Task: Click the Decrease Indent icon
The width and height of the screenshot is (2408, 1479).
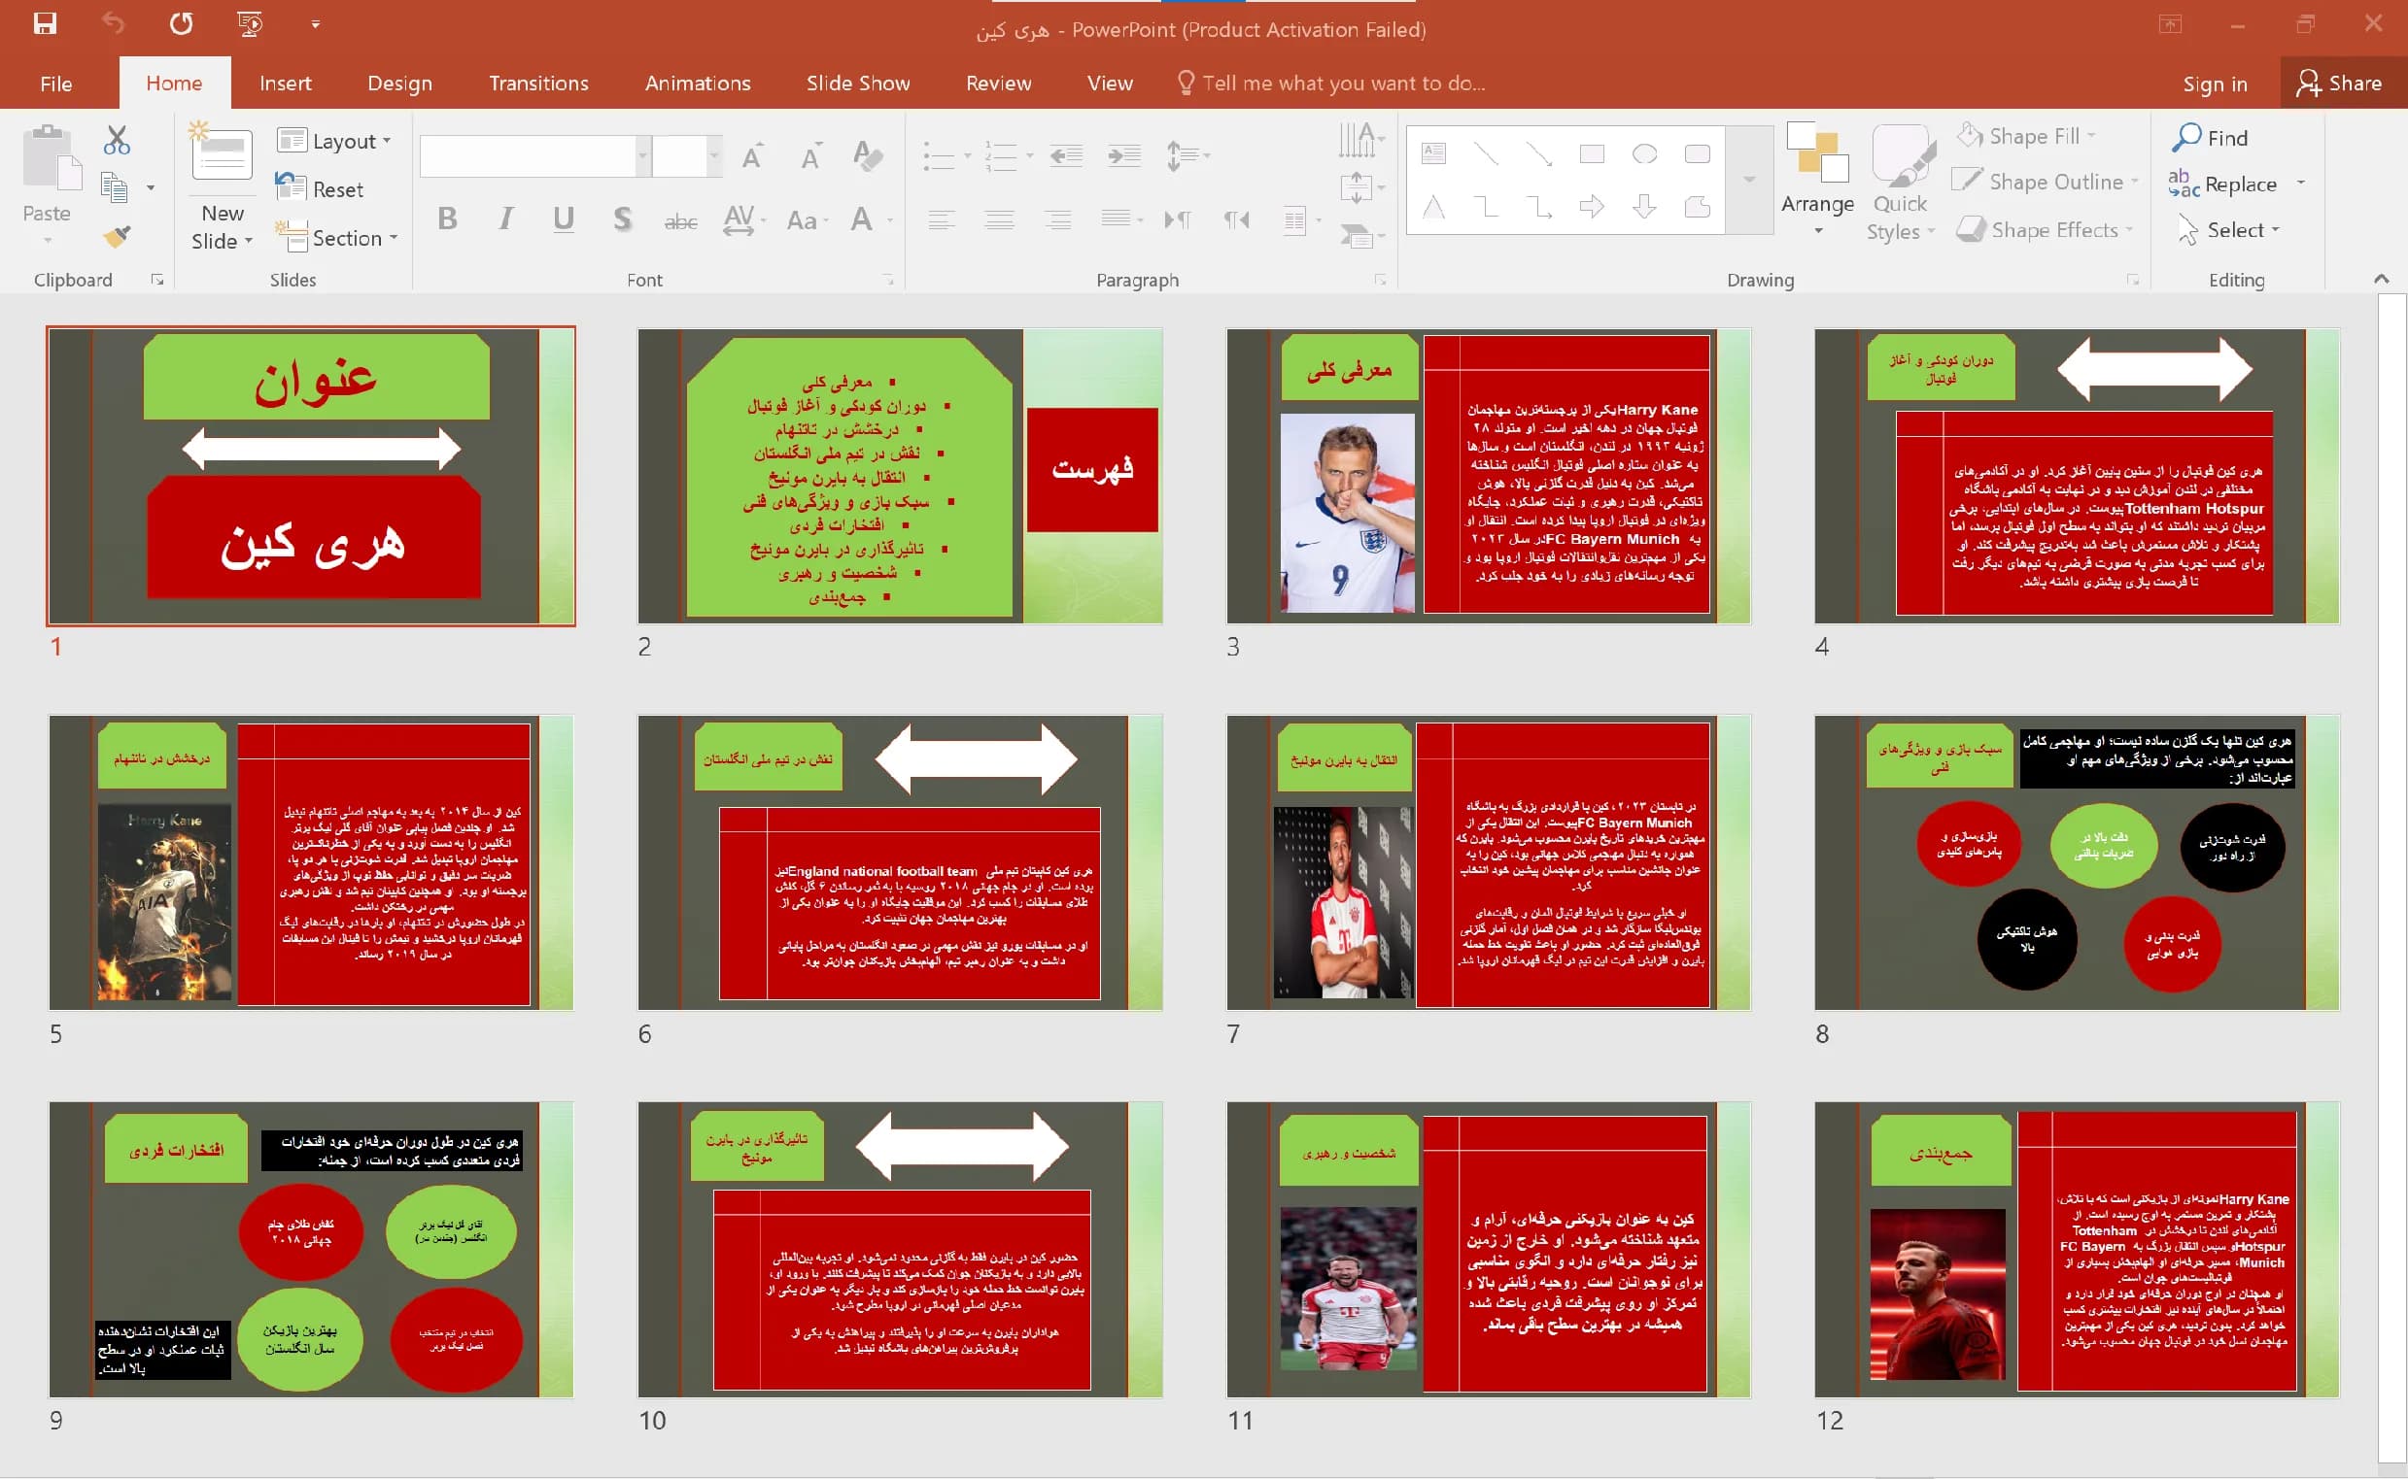Action: point(1066,154)
